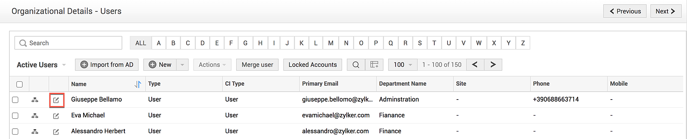Click edit icon for Eva Michael
Image resolution: width=687 pixels, height=139 pixels.
click(56, 116)
